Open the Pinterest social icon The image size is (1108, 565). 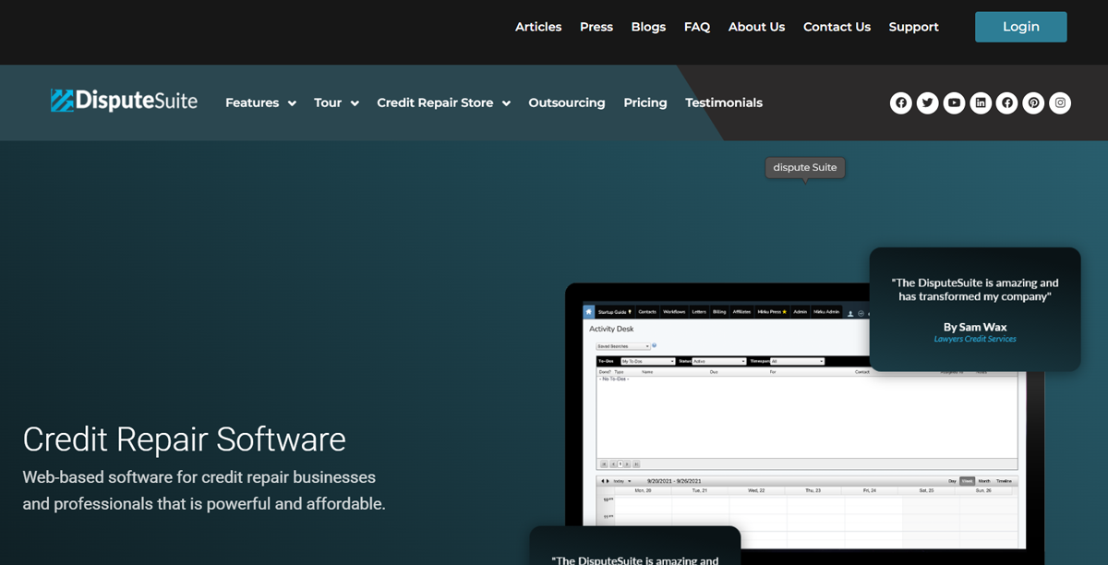[1034, 102]
